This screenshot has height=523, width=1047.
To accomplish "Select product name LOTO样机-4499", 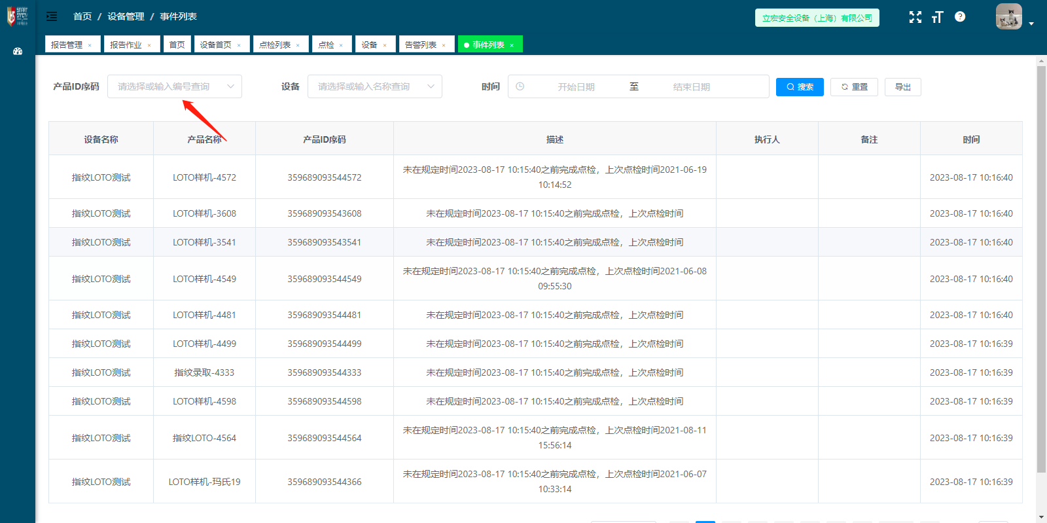I will (x=205, y=344).
